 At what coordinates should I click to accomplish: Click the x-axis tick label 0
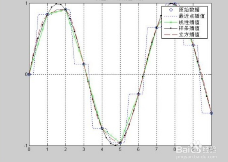tap(29, 149)
